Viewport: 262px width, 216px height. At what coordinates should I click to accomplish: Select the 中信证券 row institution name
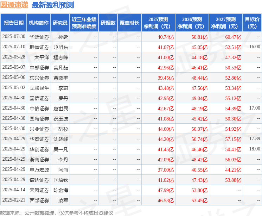39,109
